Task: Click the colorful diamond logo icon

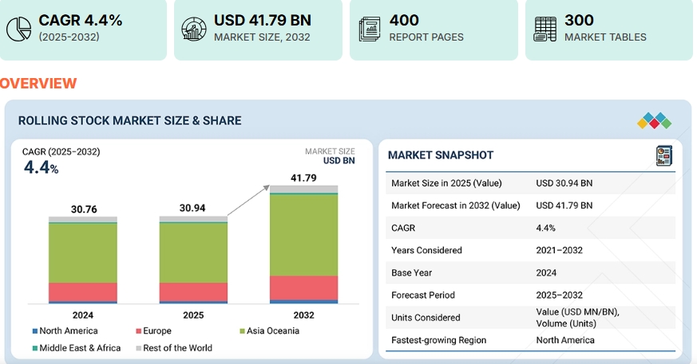Action: (x=654, y=121)
